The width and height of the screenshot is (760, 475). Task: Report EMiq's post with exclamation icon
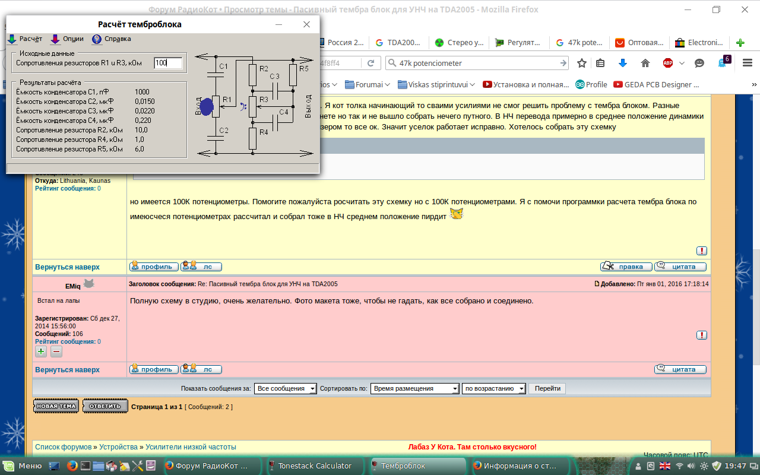pos(702,335)
